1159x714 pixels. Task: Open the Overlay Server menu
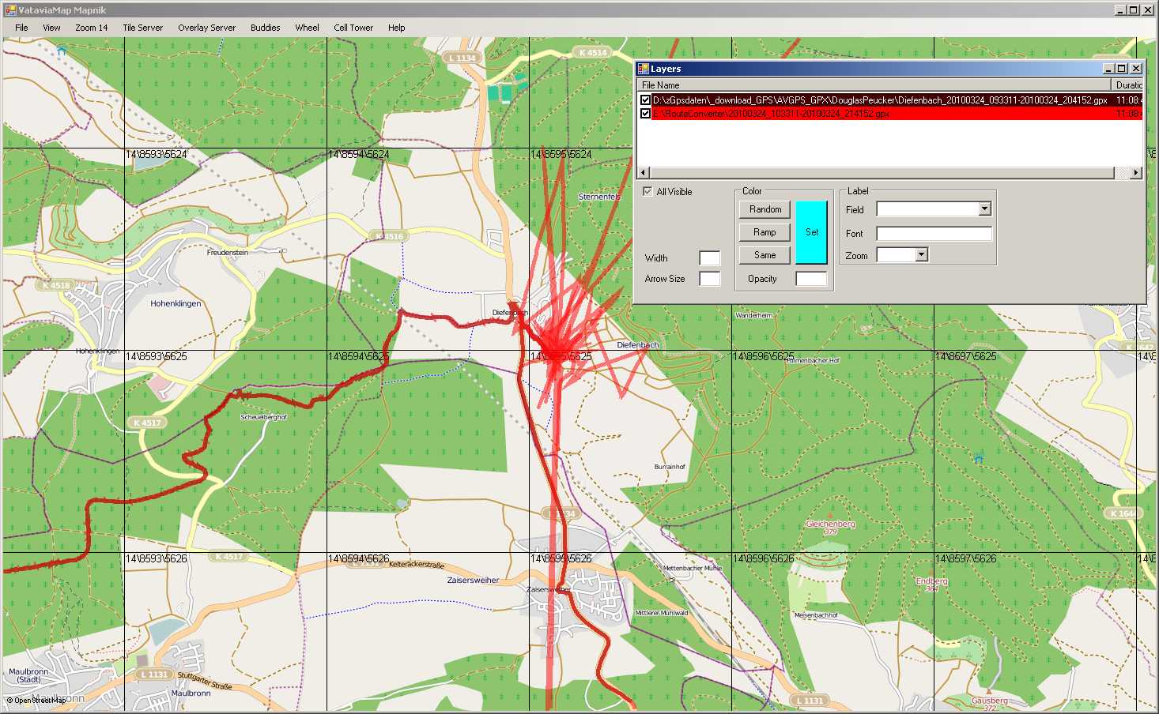(x=206, y=28)
